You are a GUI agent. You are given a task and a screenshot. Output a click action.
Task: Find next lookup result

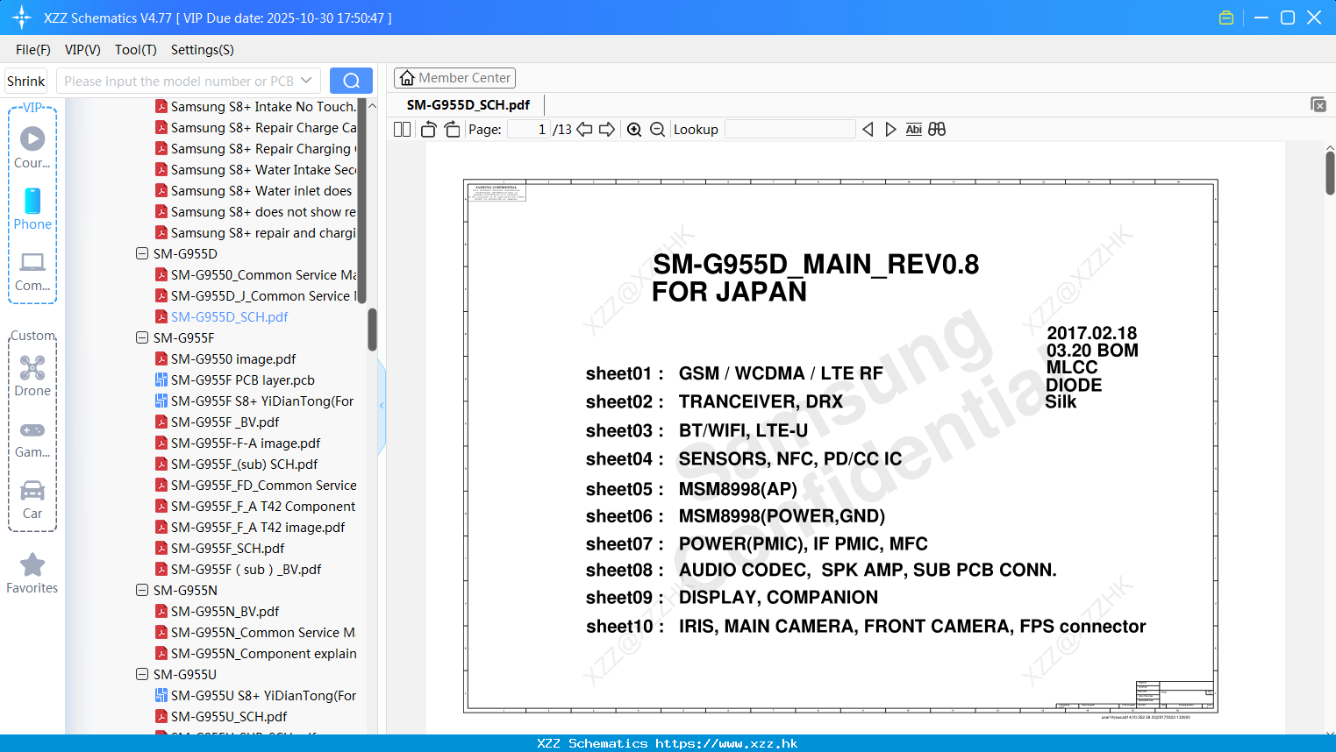coord(890,129)
